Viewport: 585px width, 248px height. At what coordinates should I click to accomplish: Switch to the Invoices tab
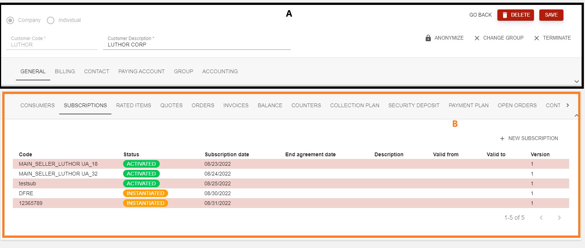pos(236,105)
